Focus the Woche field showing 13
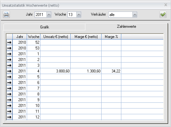171x127 pixels. (x=72, y=15)
